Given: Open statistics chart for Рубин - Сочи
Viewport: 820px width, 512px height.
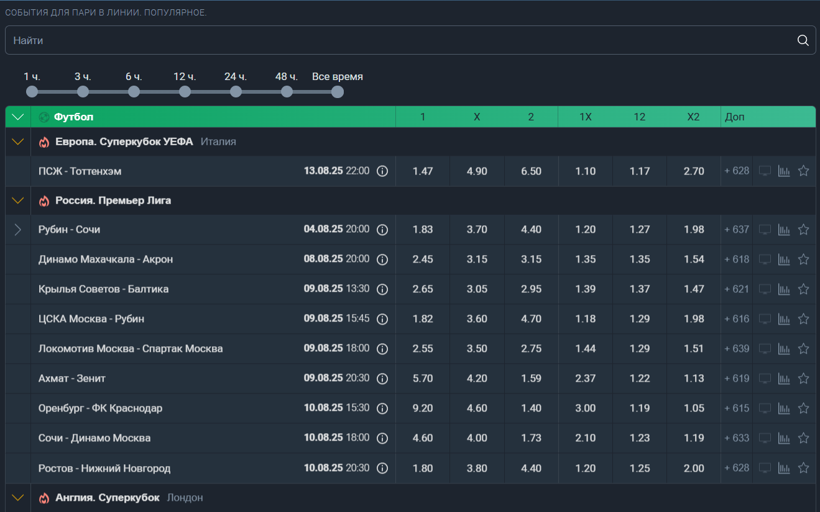Looking at the screenshot, I should (784, 230).
